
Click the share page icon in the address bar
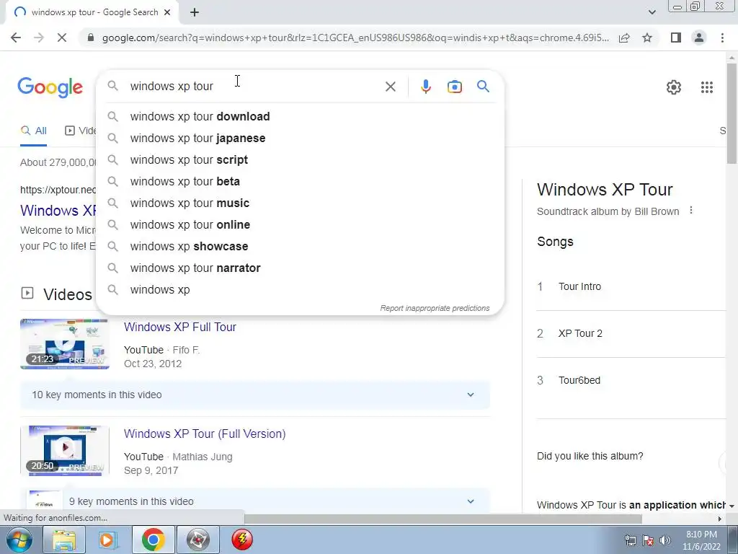[624, 38]
